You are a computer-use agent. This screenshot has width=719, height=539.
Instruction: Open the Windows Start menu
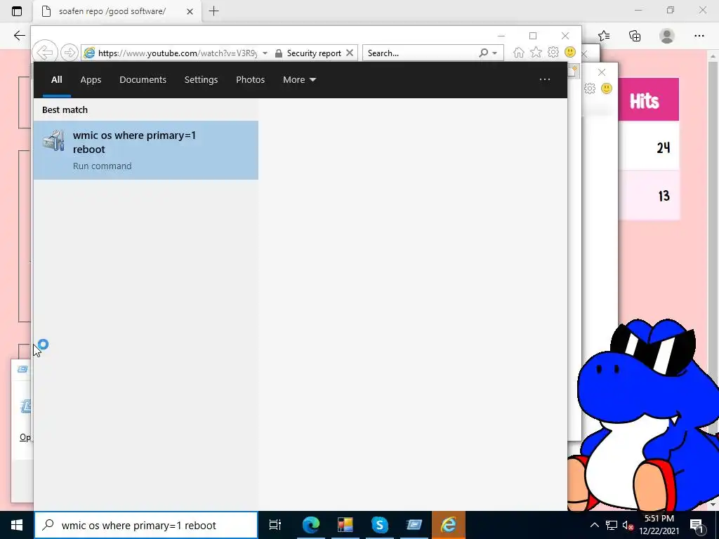[x=17, y=525]
